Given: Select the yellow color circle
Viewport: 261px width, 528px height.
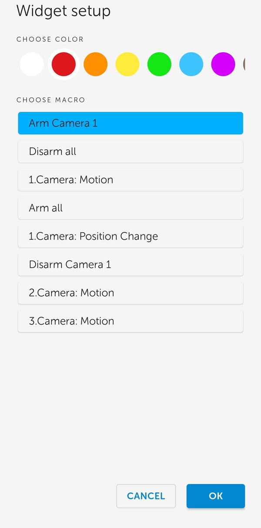Looking at the screenshot, I should click(x=127, y=64).
